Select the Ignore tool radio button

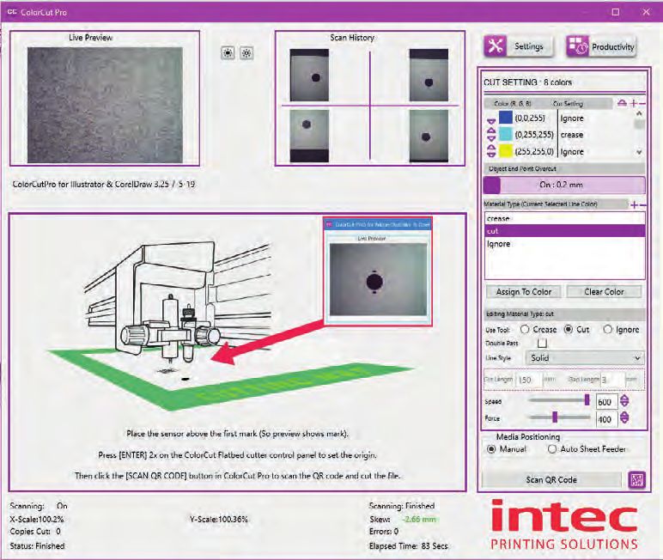pos(608,329)
